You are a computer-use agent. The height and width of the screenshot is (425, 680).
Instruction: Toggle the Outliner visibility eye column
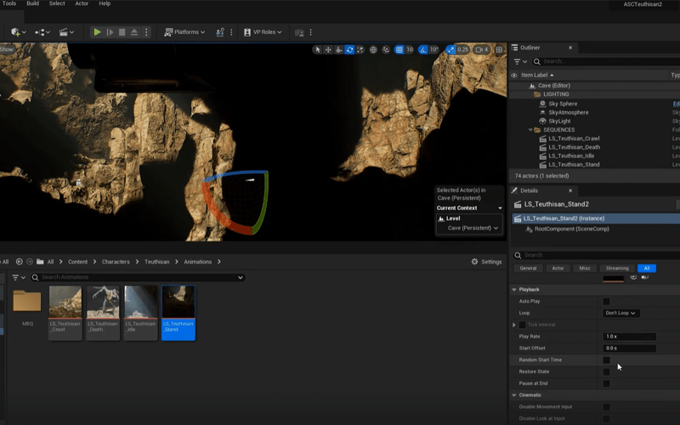click(x=514, y=75)
